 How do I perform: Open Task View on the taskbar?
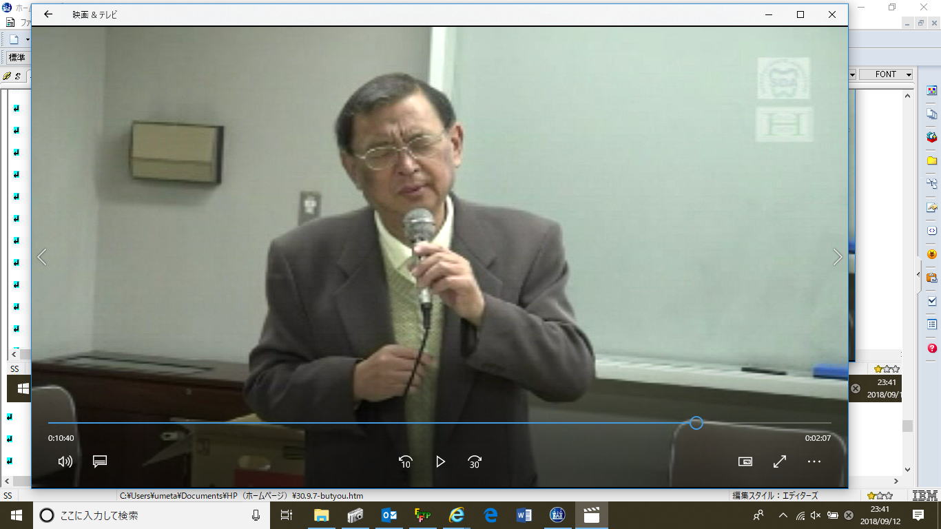tap(287, 515)
